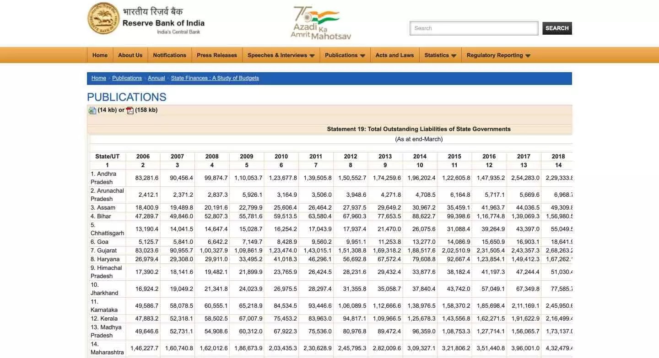Open the About Us menu item
The height and width of the screenshot is (358, 659).
pyautogui.click(x=130, y=55)
